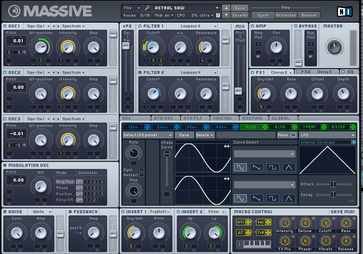Load the previous preset with the up arrow
Viewport: 363px width, 254px height.
click(x=226, y=8)
